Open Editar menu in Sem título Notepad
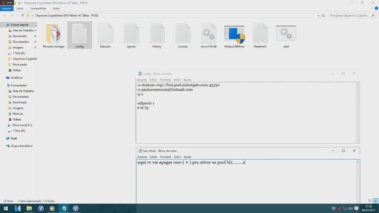 [153, 157]
